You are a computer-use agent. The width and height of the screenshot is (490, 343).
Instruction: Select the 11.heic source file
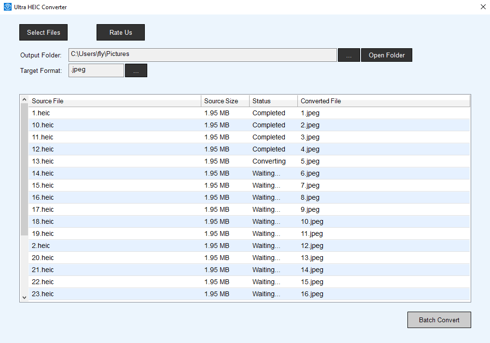point(42,137)
